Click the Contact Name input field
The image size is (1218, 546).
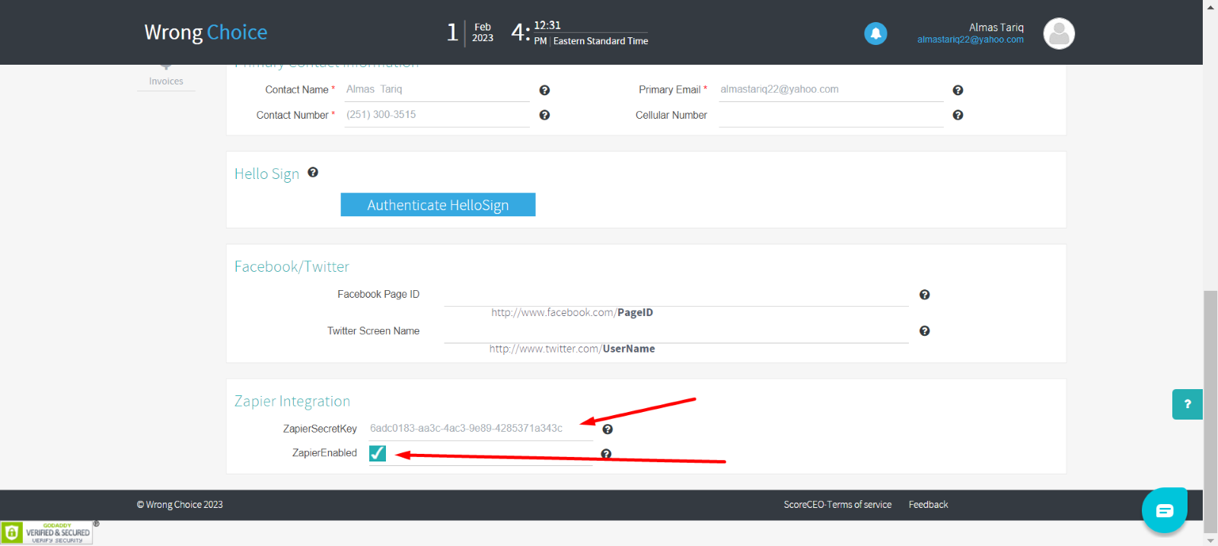pyautogui.click(x=437, y=90)
